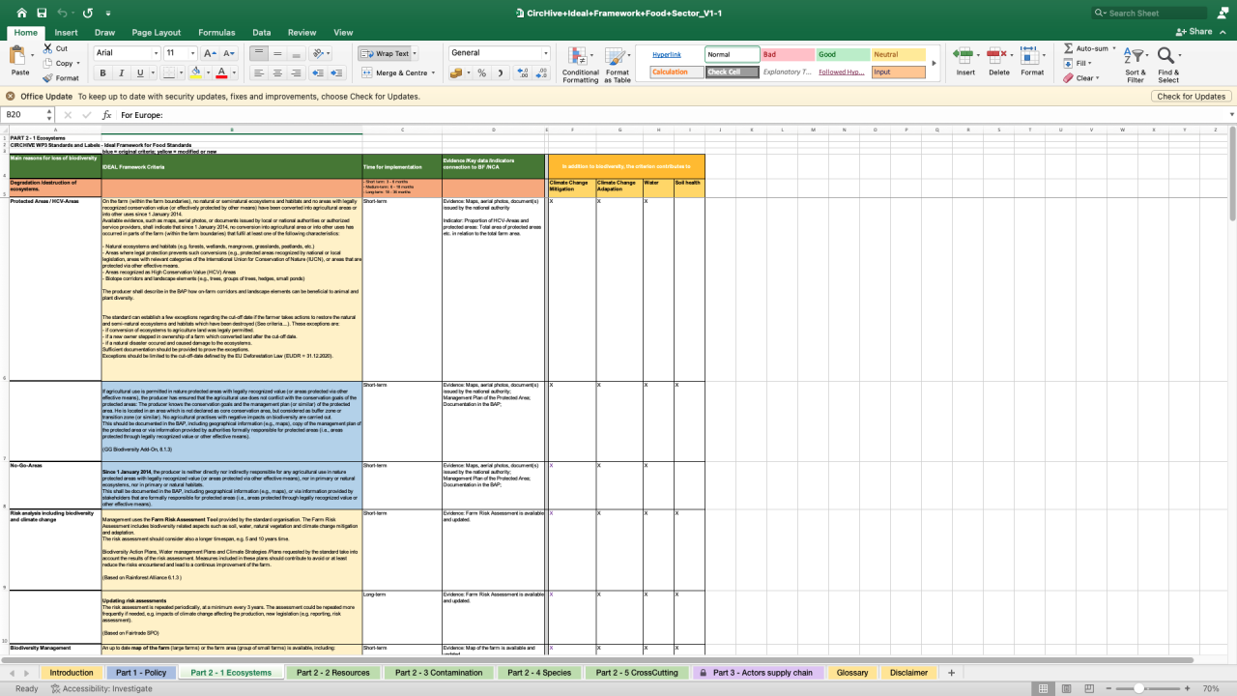Click Accessibility: Investigate in status bar
This screenshot has height=696, width=1237.
pos(101,688)
